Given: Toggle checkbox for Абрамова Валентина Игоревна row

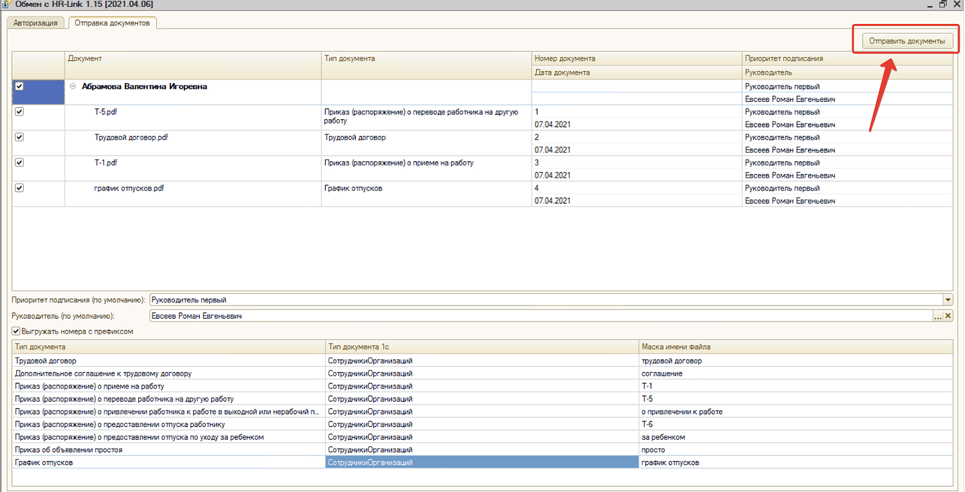Looking at the screenshot, I should pos(19,86).
